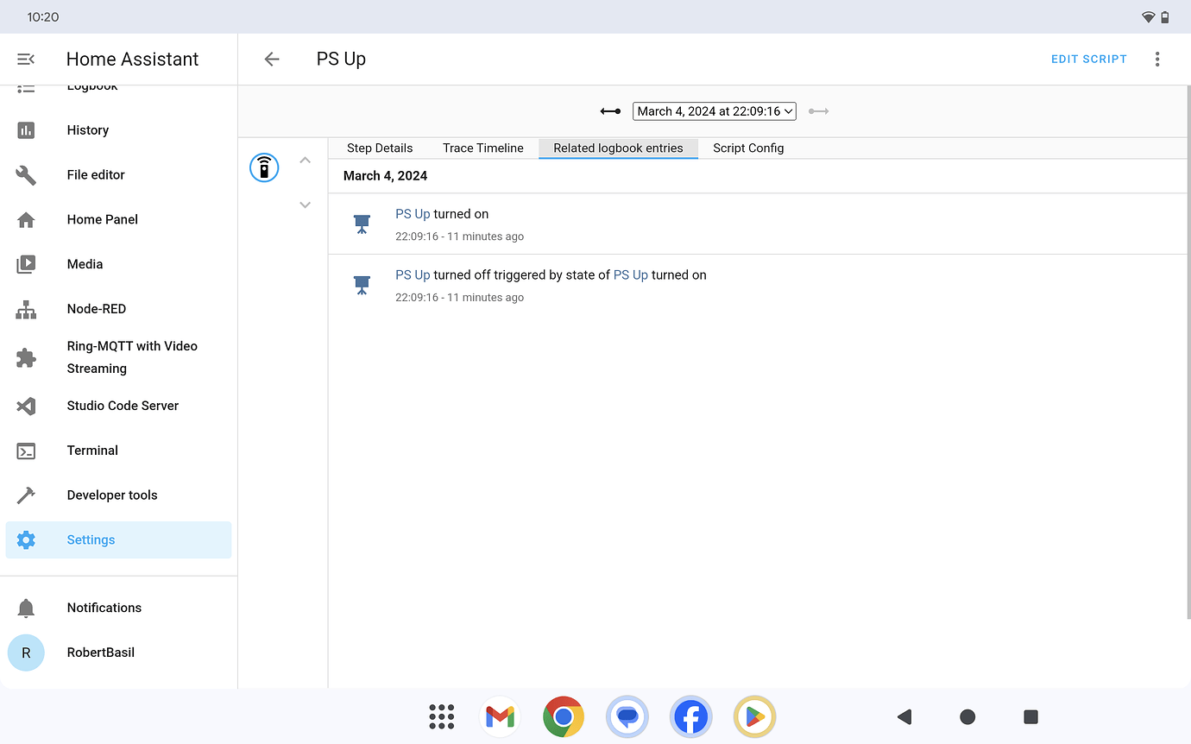Open the Studio Code Server icon

pos(26,406)
